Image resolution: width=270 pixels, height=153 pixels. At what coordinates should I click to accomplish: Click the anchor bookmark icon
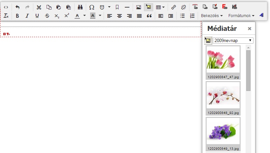[117, 7]
